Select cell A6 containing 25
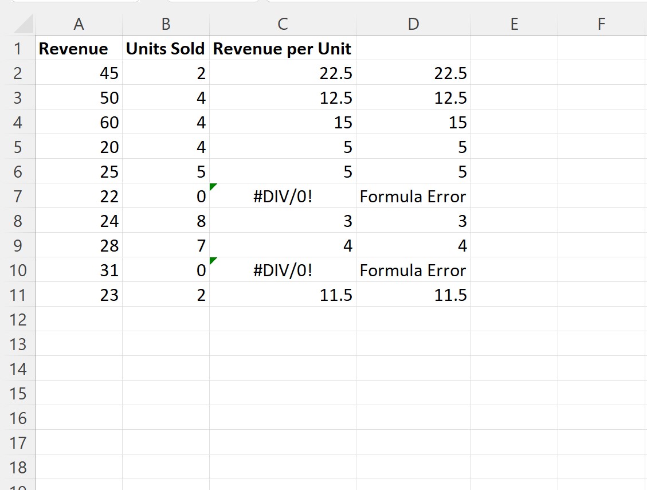Viewport: 647px width, 490px height. (79, 171)
